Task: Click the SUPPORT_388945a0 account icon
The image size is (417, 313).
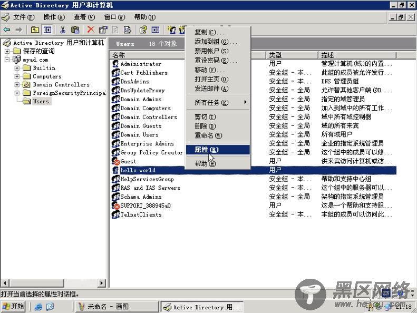Action: click(115, 206)
